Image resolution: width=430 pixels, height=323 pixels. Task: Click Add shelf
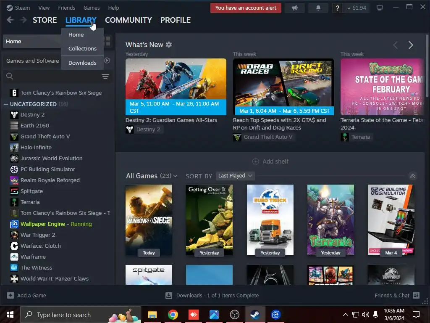(x=270, y=161)
